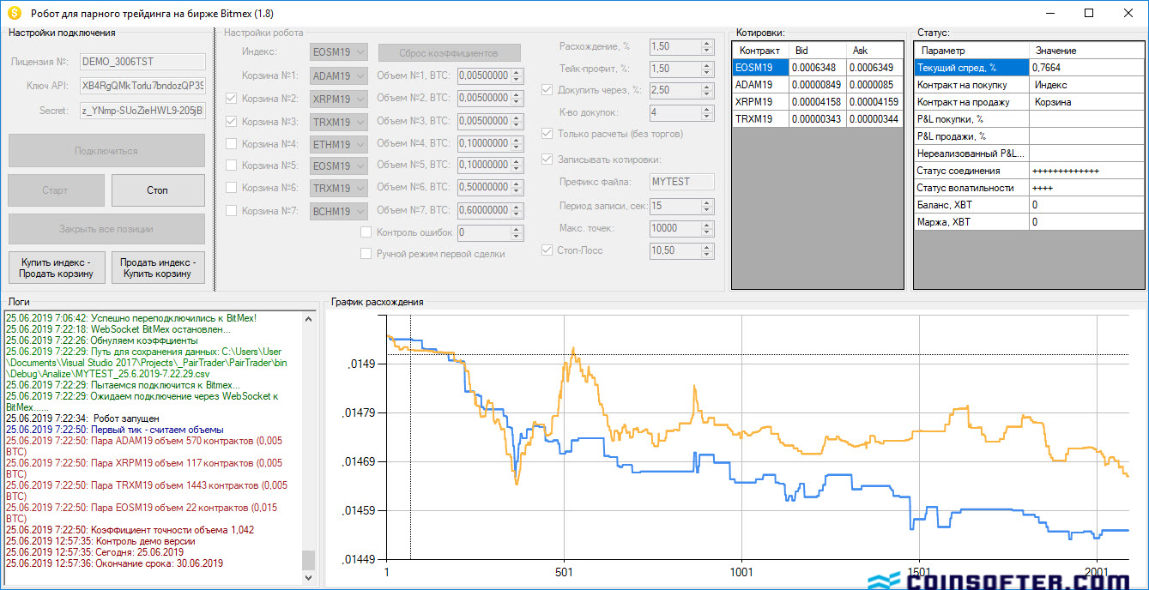
Task: Click the Стоп-Лосс value field 10,50
Action: (x=681, y=250)
